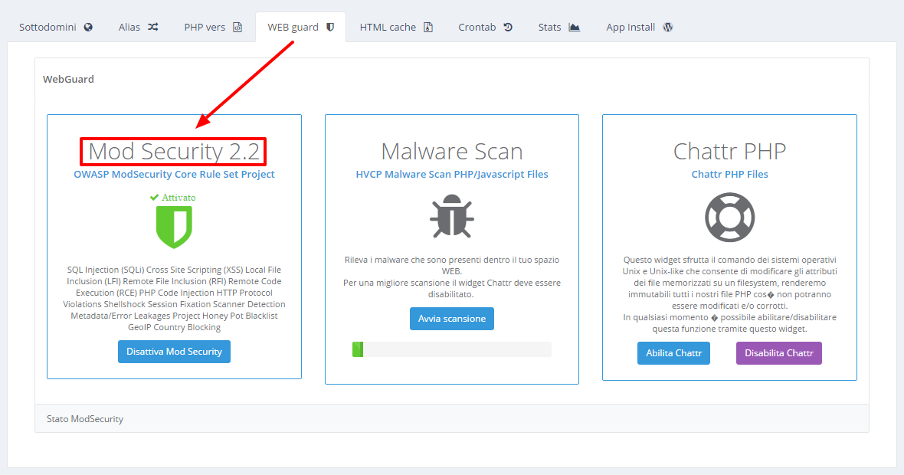Image resolution: width=904 pixels, height=475 pixels.
Task: Click the shield icon beside WEB guard
Action: point(330,27)
